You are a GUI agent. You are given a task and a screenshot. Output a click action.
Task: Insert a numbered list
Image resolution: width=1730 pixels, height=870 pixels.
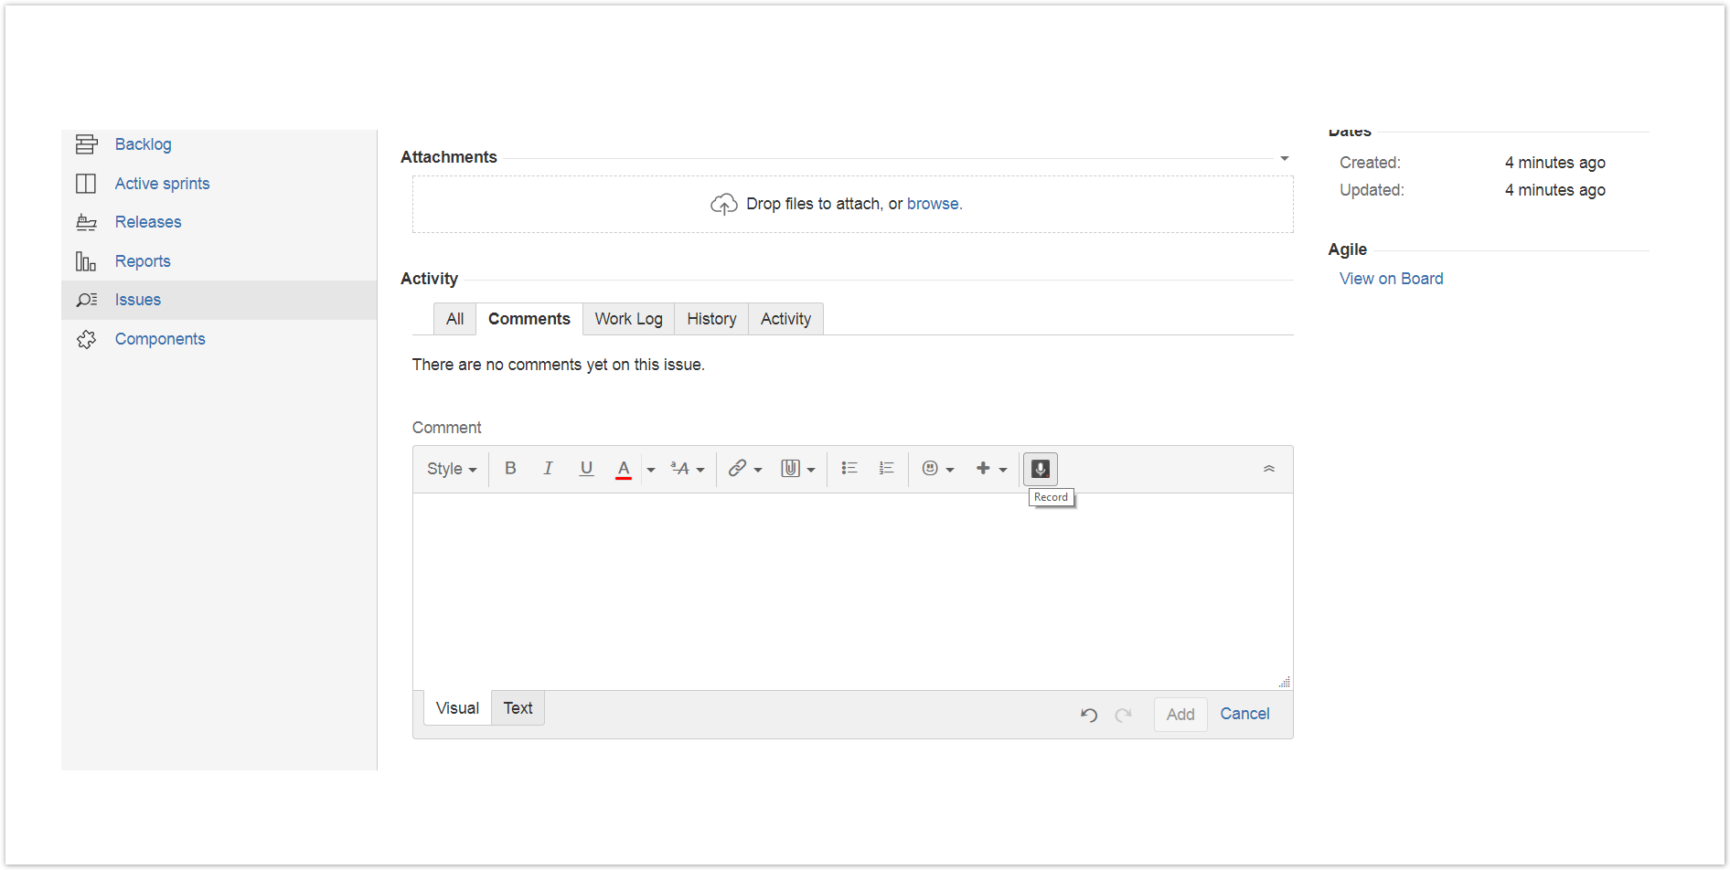886,469
